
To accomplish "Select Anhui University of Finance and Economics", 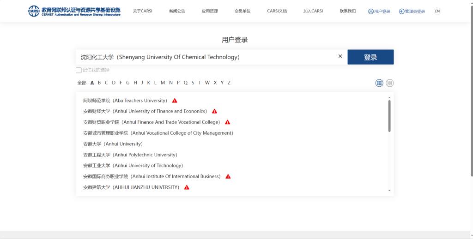I will [x=145, y=112].
